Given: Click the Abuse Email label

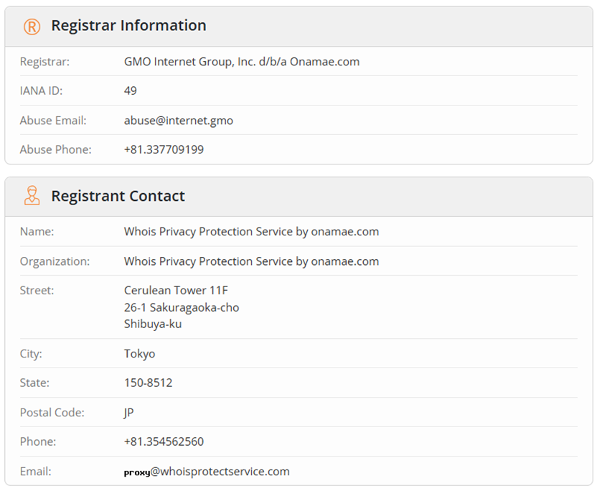Looking at the screenshot, I should pyautogui.click(x=53, y=121).
